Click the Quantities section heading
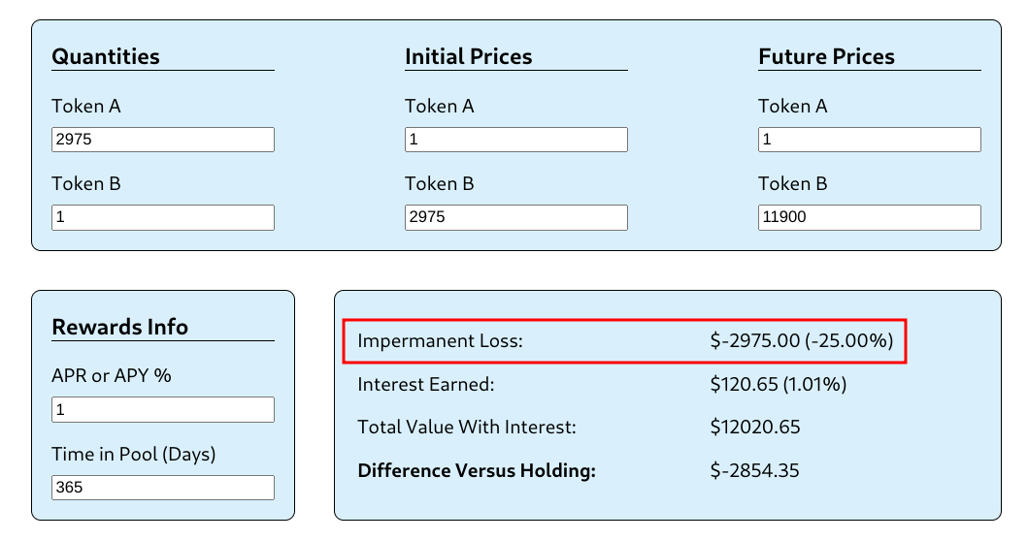Screen dimensions: 1028x540 pos(106,56)
